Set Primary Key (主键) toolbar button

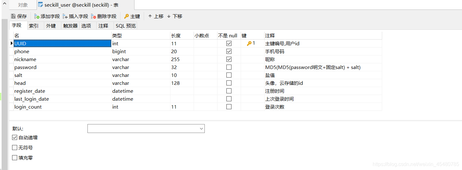pyautogui.click(x=132, y=16)
